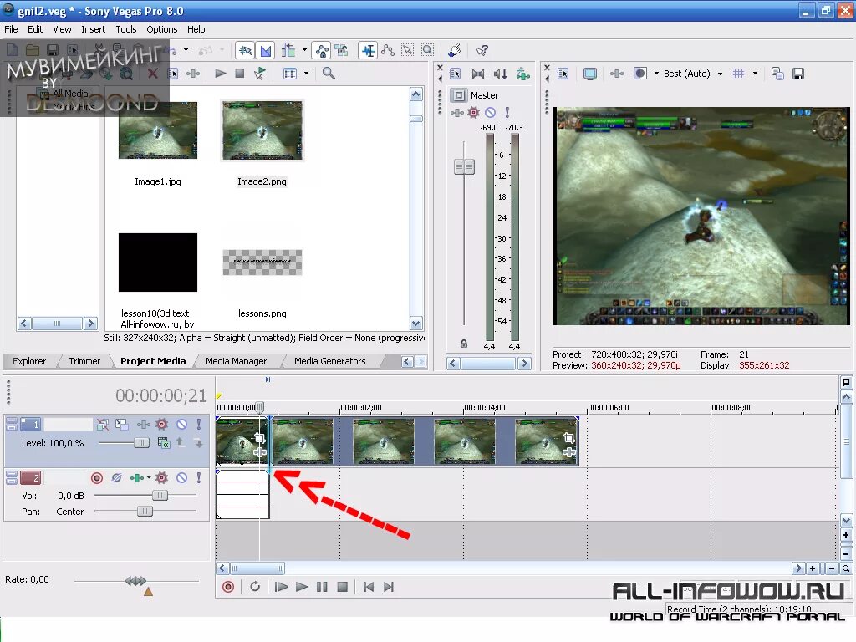This screenshot has width=856, height=642.
Task: Select lessons.png media thumbnail
Action: pos(262,262)
